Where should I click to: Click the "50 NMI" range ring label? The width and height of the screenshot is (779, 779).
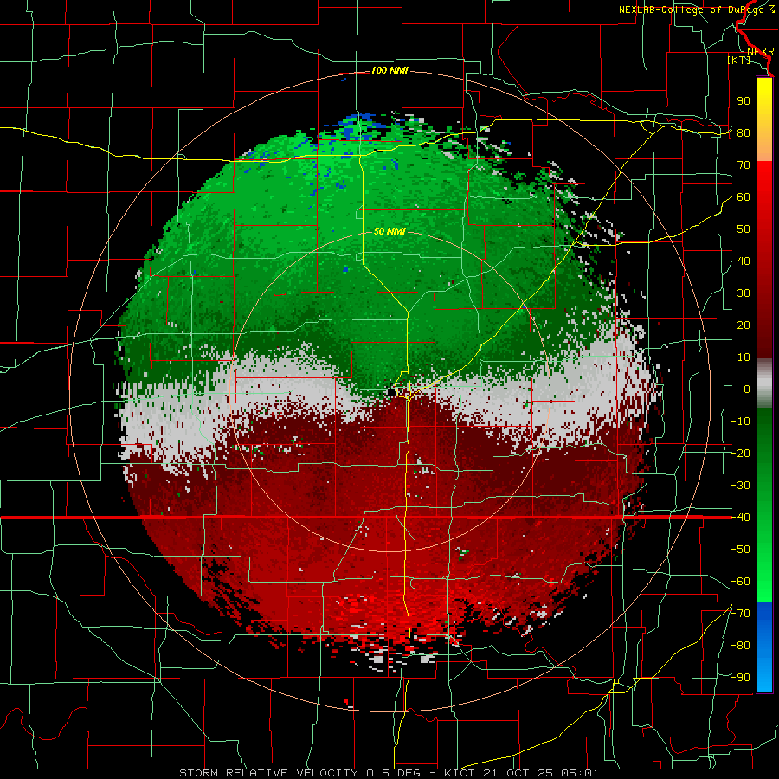click(x=389, y=231)
